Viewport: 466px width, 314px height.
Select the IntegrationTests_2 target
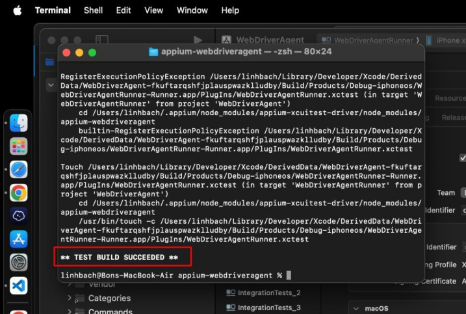268,293
